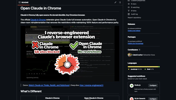Image resolution: width=176 pixels, height=100 pixels.
Task: Click the Audit log icon
Action: 129,14
